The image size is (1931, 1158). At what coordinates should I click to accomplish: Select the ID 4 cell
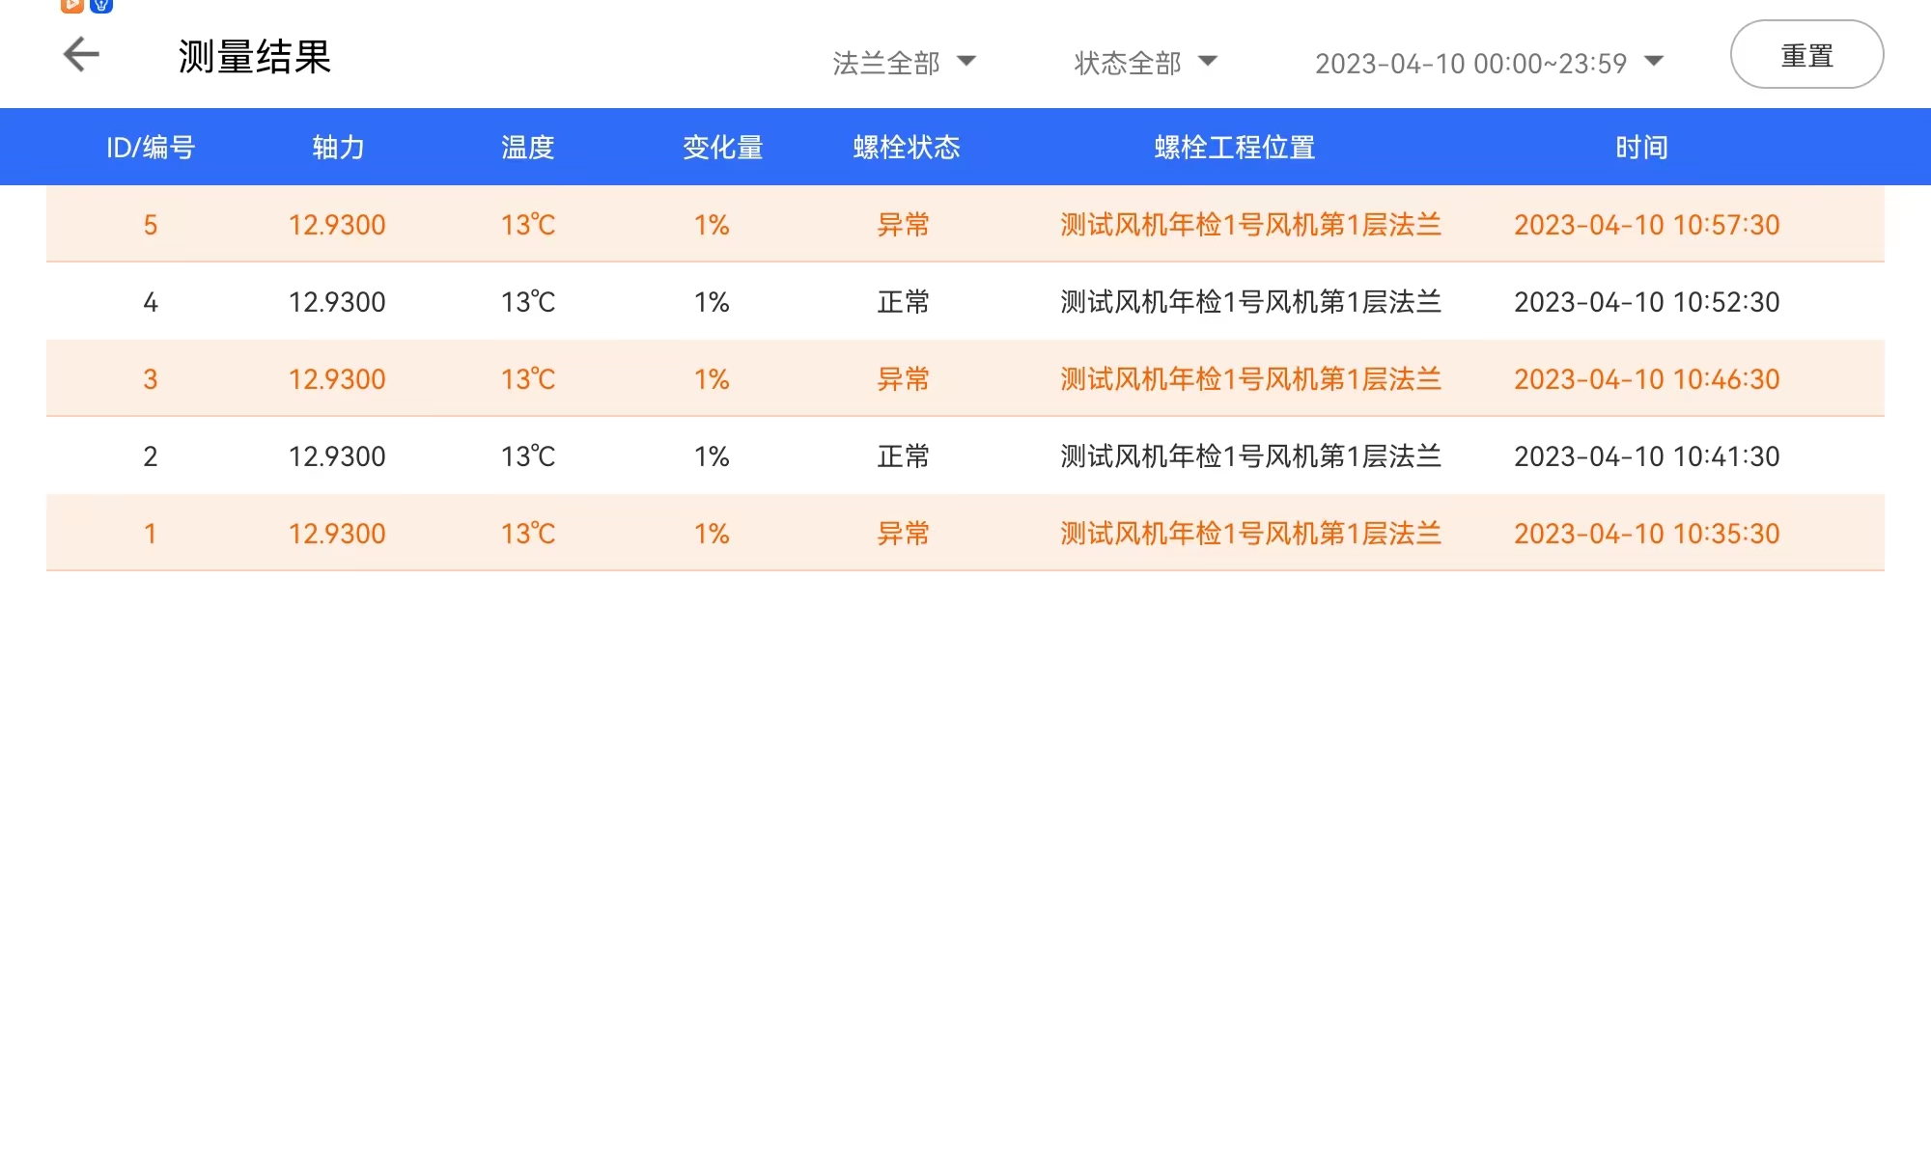(x=151, y=302)
